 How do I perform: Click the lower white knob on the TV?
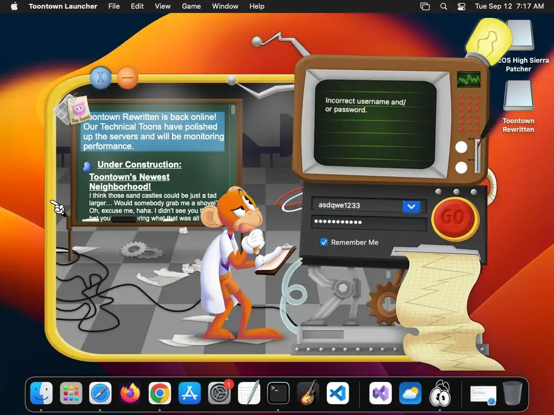(461, 168)
